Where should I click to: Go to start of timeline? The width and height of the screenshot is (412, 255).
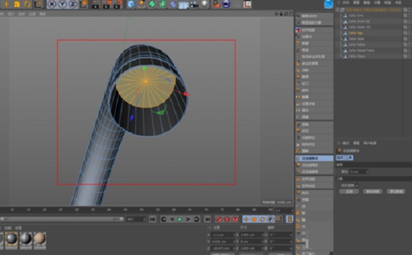coord(152,219)
